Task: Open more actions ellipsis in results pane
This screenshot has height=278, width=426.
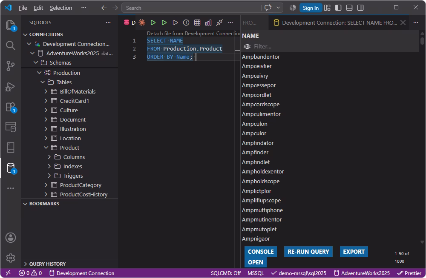Action: [x=416, y=23]
